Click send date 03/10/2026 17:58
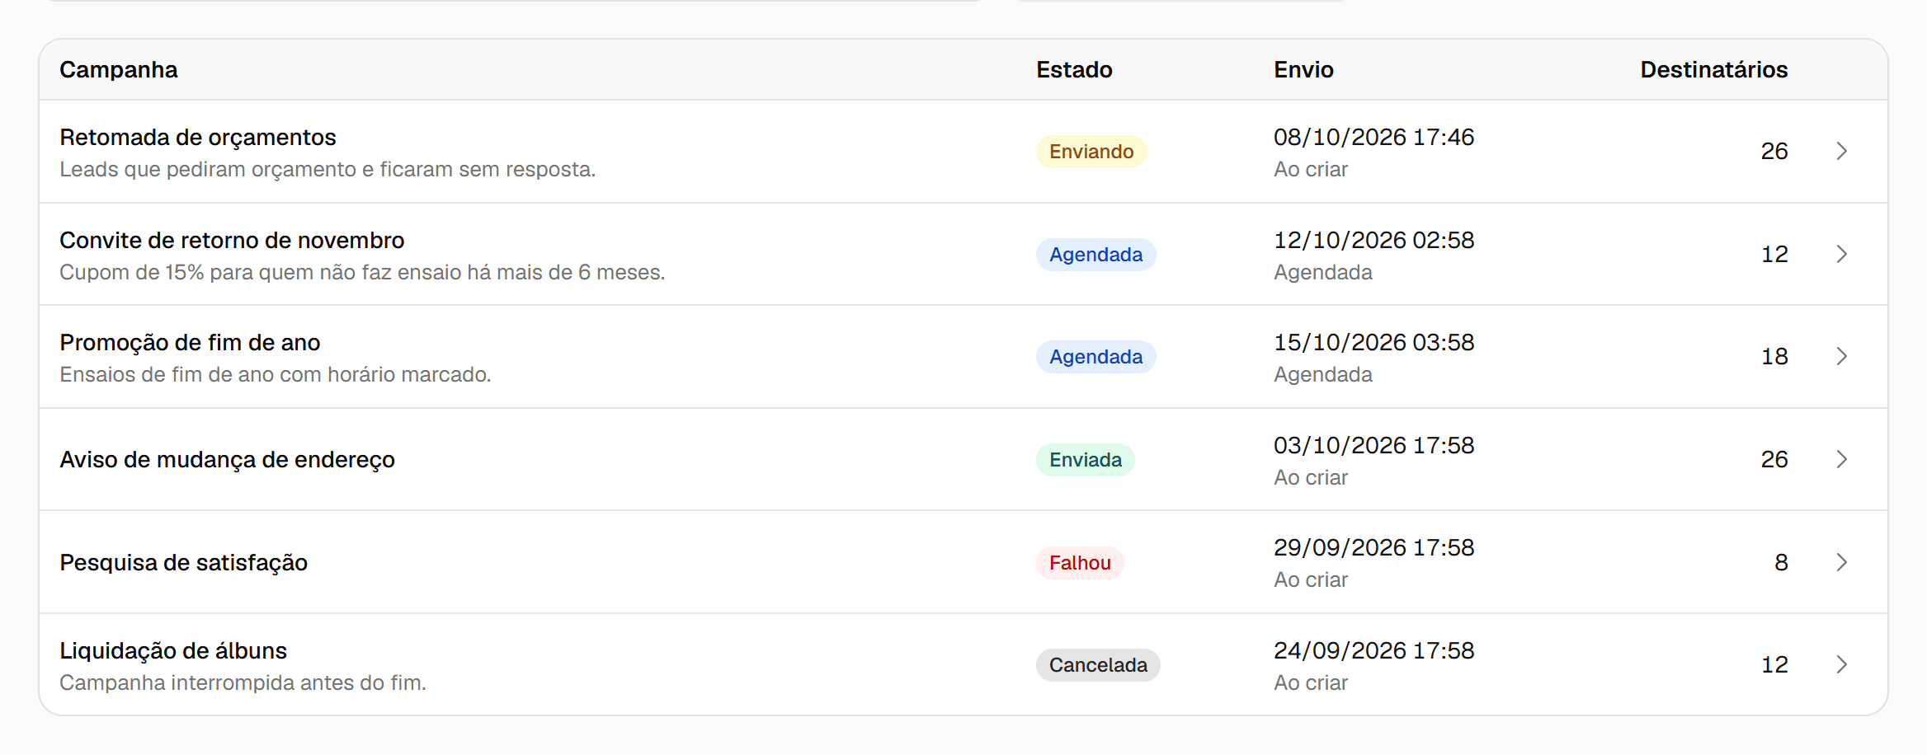The height and width of the screenshot is (755, 1927). click(1373, 445)
